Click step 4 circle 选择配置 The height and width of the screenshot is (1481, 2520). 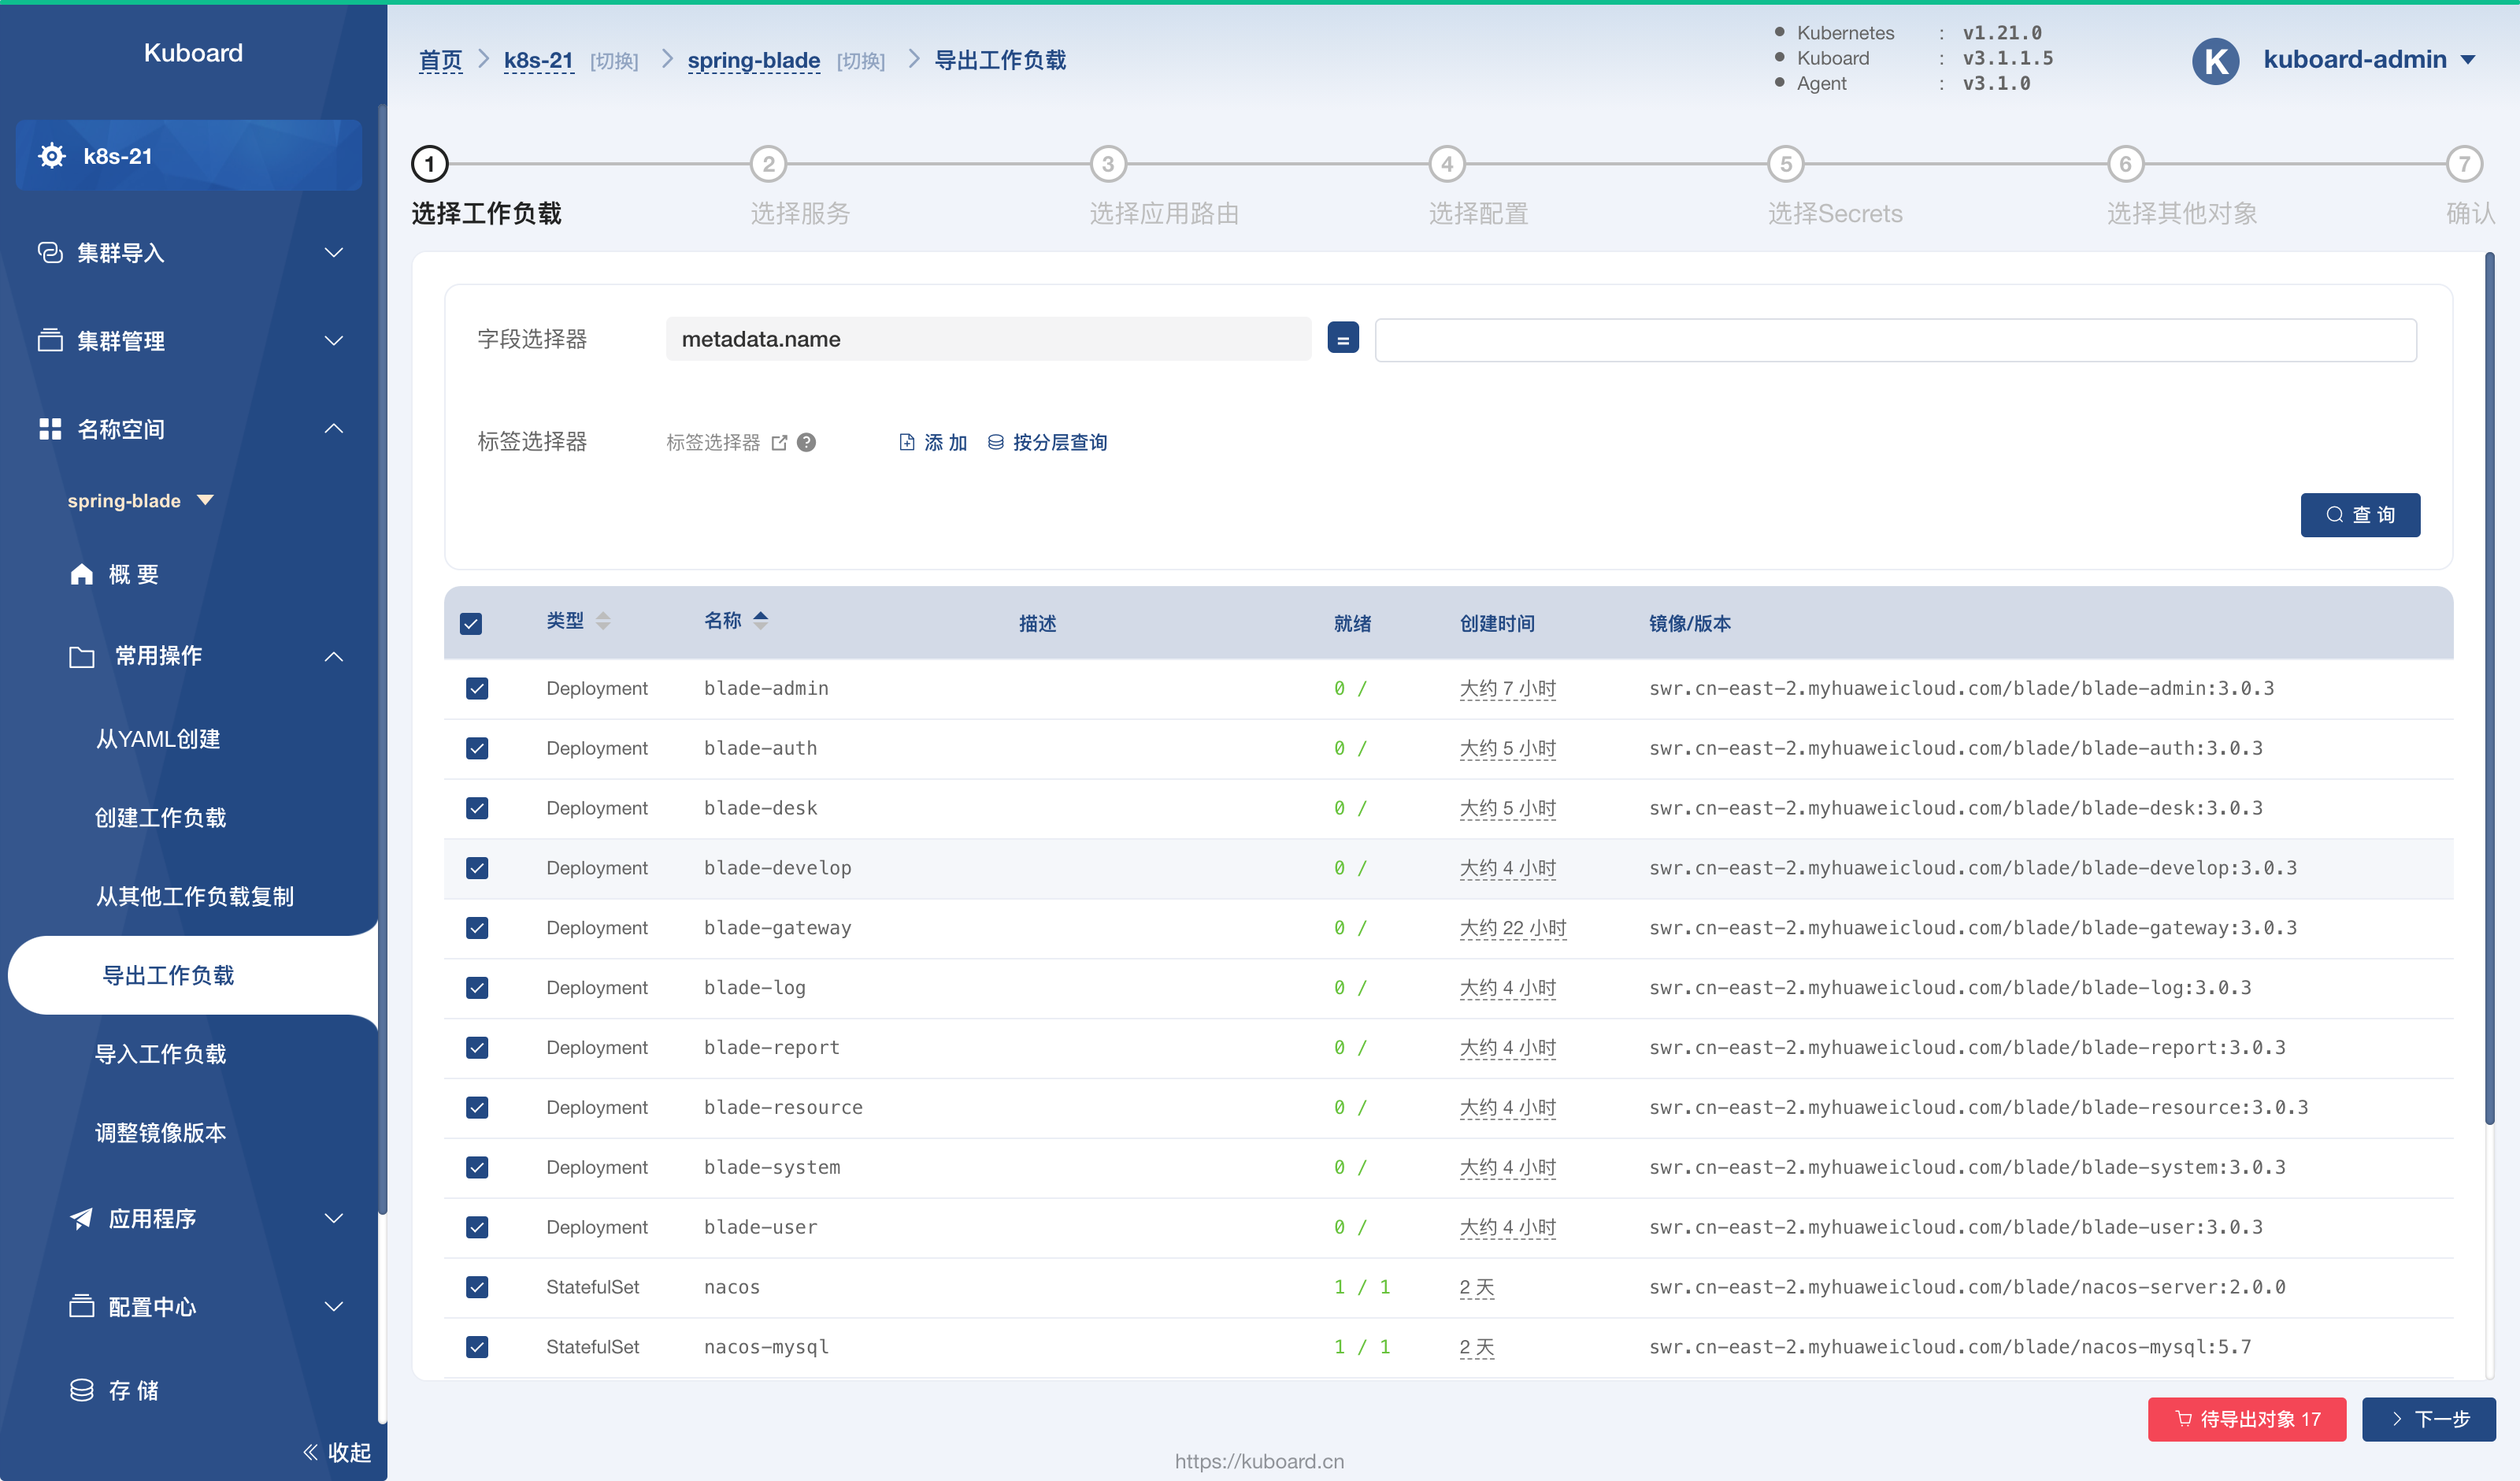point(1447,164)
